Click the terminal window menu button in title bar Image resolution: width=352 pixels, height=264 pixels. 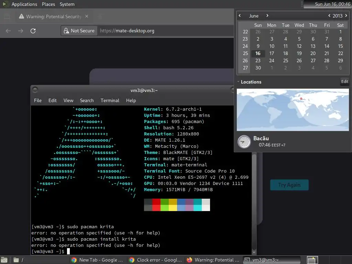pos(35,90)
